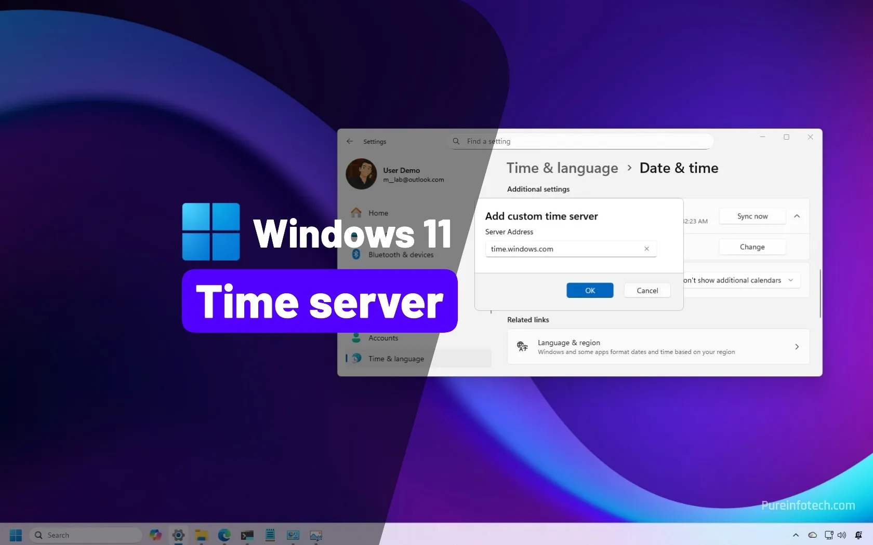This screenshot has width=873, height=545.
Task: Cancel the Add custom time server dialog
Action: click(647, 291)
